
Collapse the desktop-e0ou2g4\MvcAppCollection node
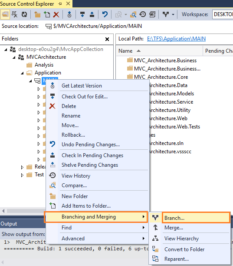click(x=6, y=50)
